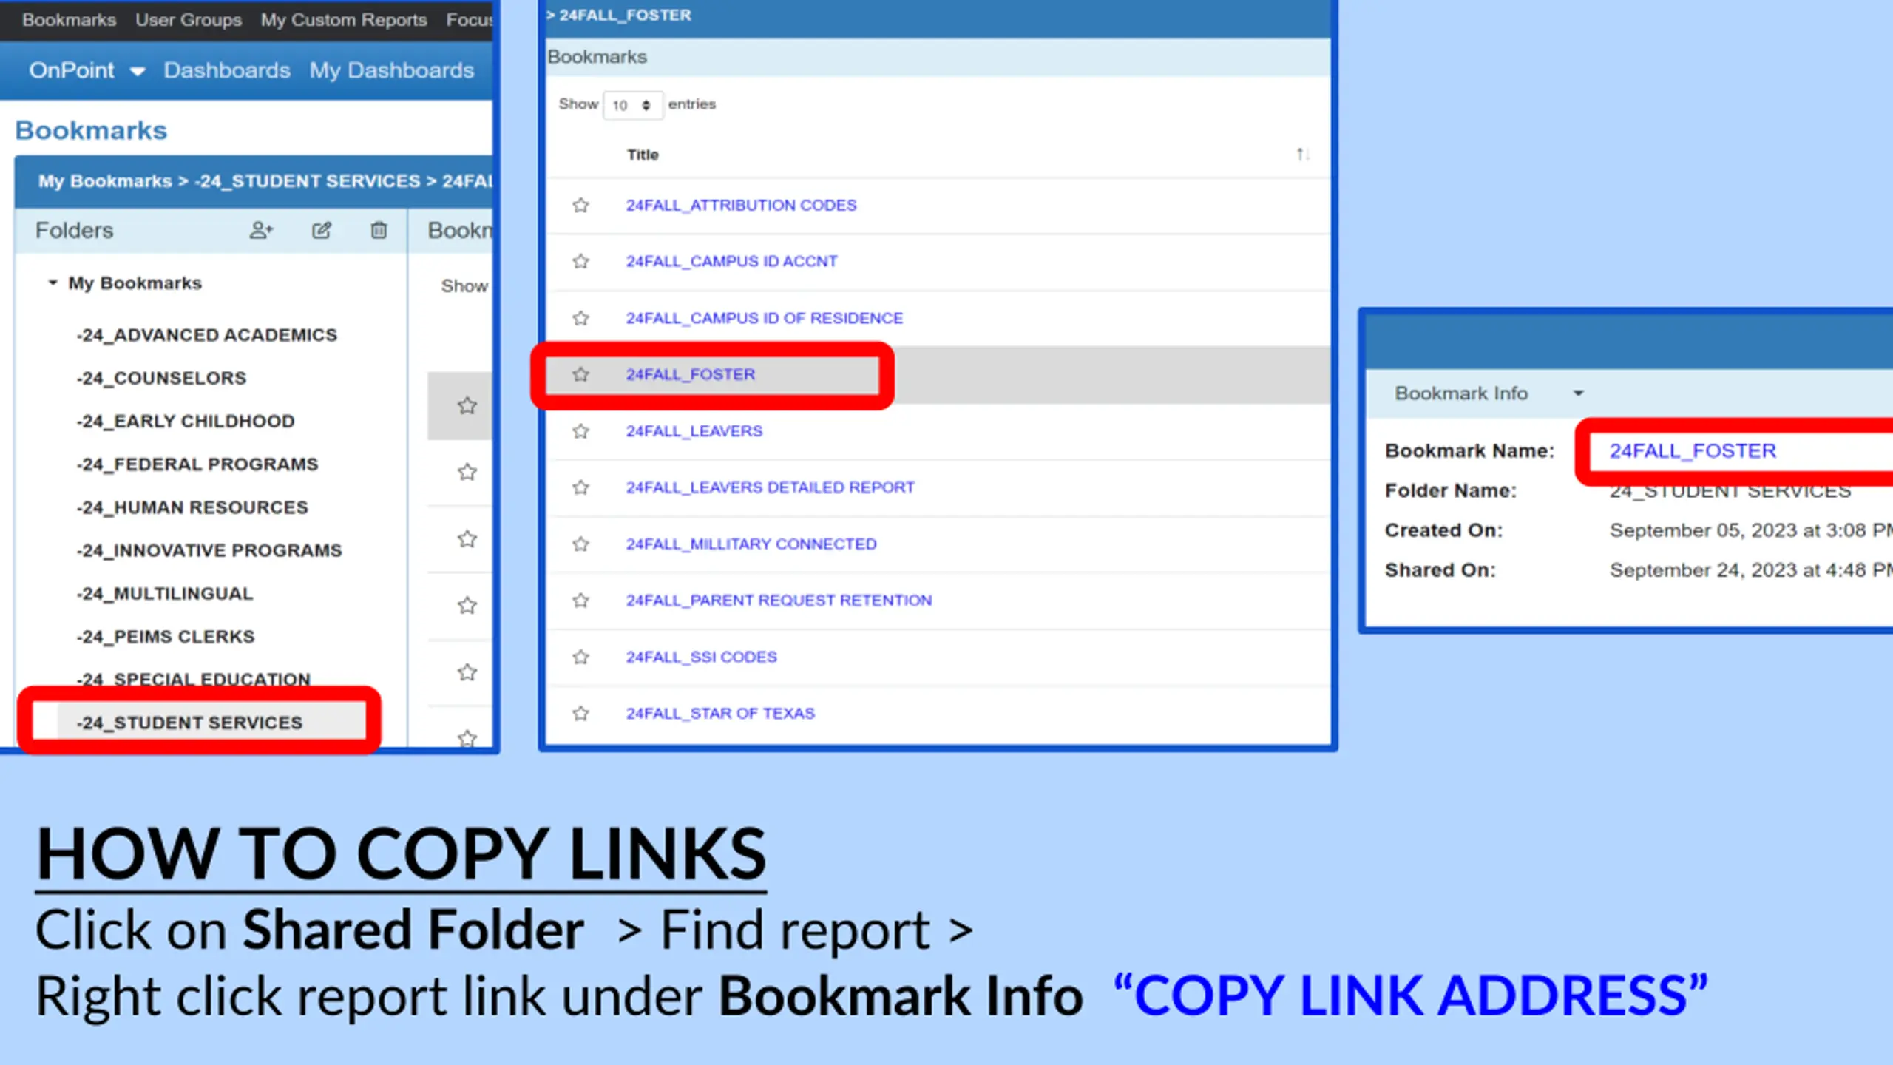Open the OnPoint dropdown menu
The image size is (1893, 1065).
coord(87,70)
